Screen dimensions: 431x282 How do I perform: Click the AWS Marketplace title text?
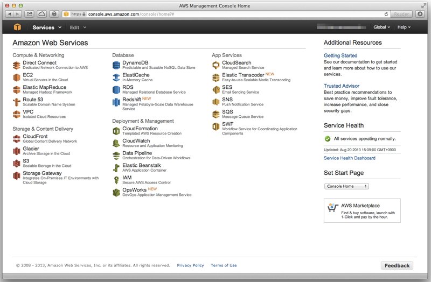click(x=360, y=206)
